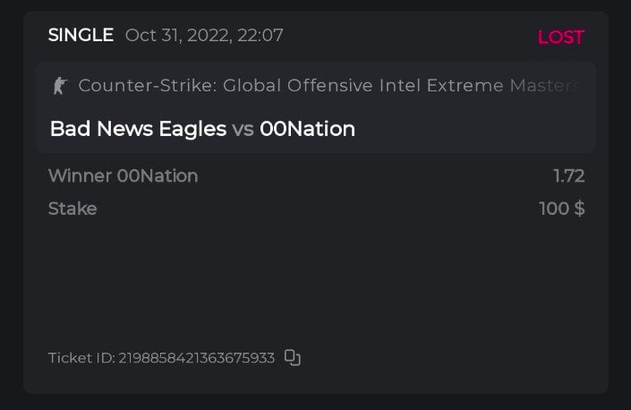631x410 pixels.
Task: Click the Ticket ID label text
Action: pyautogui.click(x=81, y=358)
